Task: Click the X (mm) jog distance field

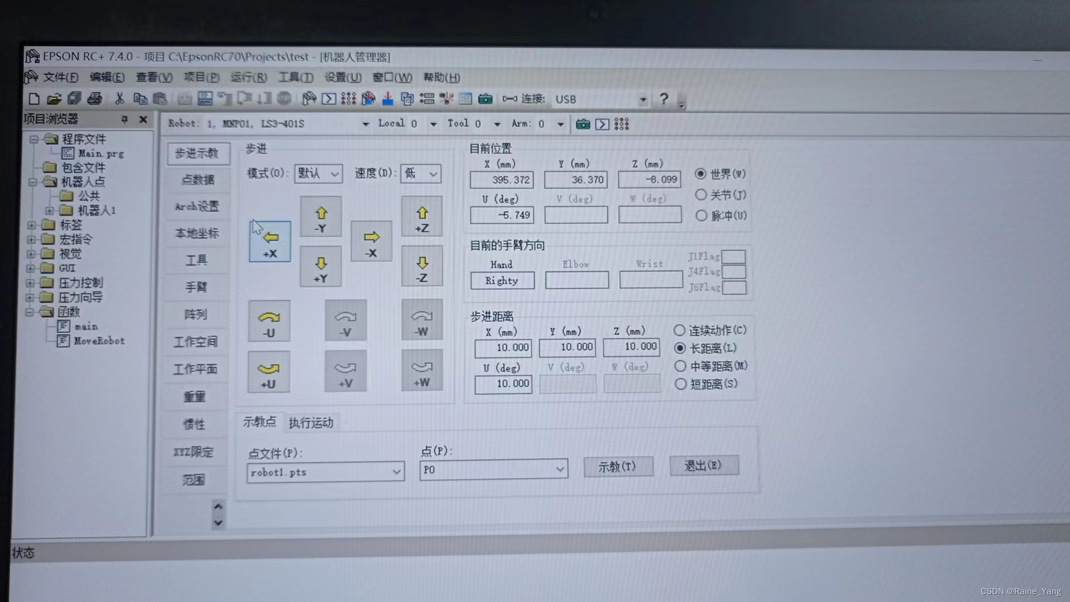Action: coord(503,348)
